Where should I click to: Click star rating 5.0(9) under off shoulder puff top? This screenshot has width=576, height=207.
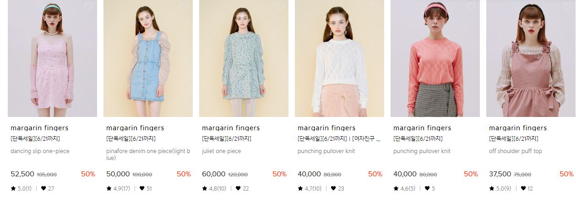click(x=500, y=188)
